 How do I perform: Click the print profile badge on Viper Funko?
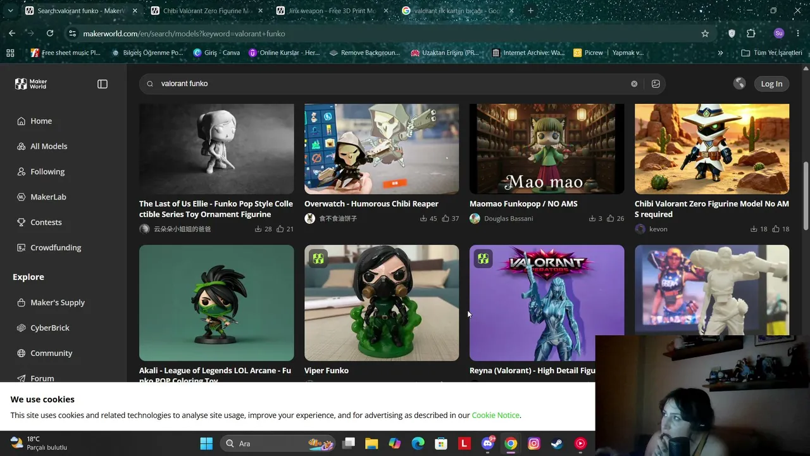[318, 258]
